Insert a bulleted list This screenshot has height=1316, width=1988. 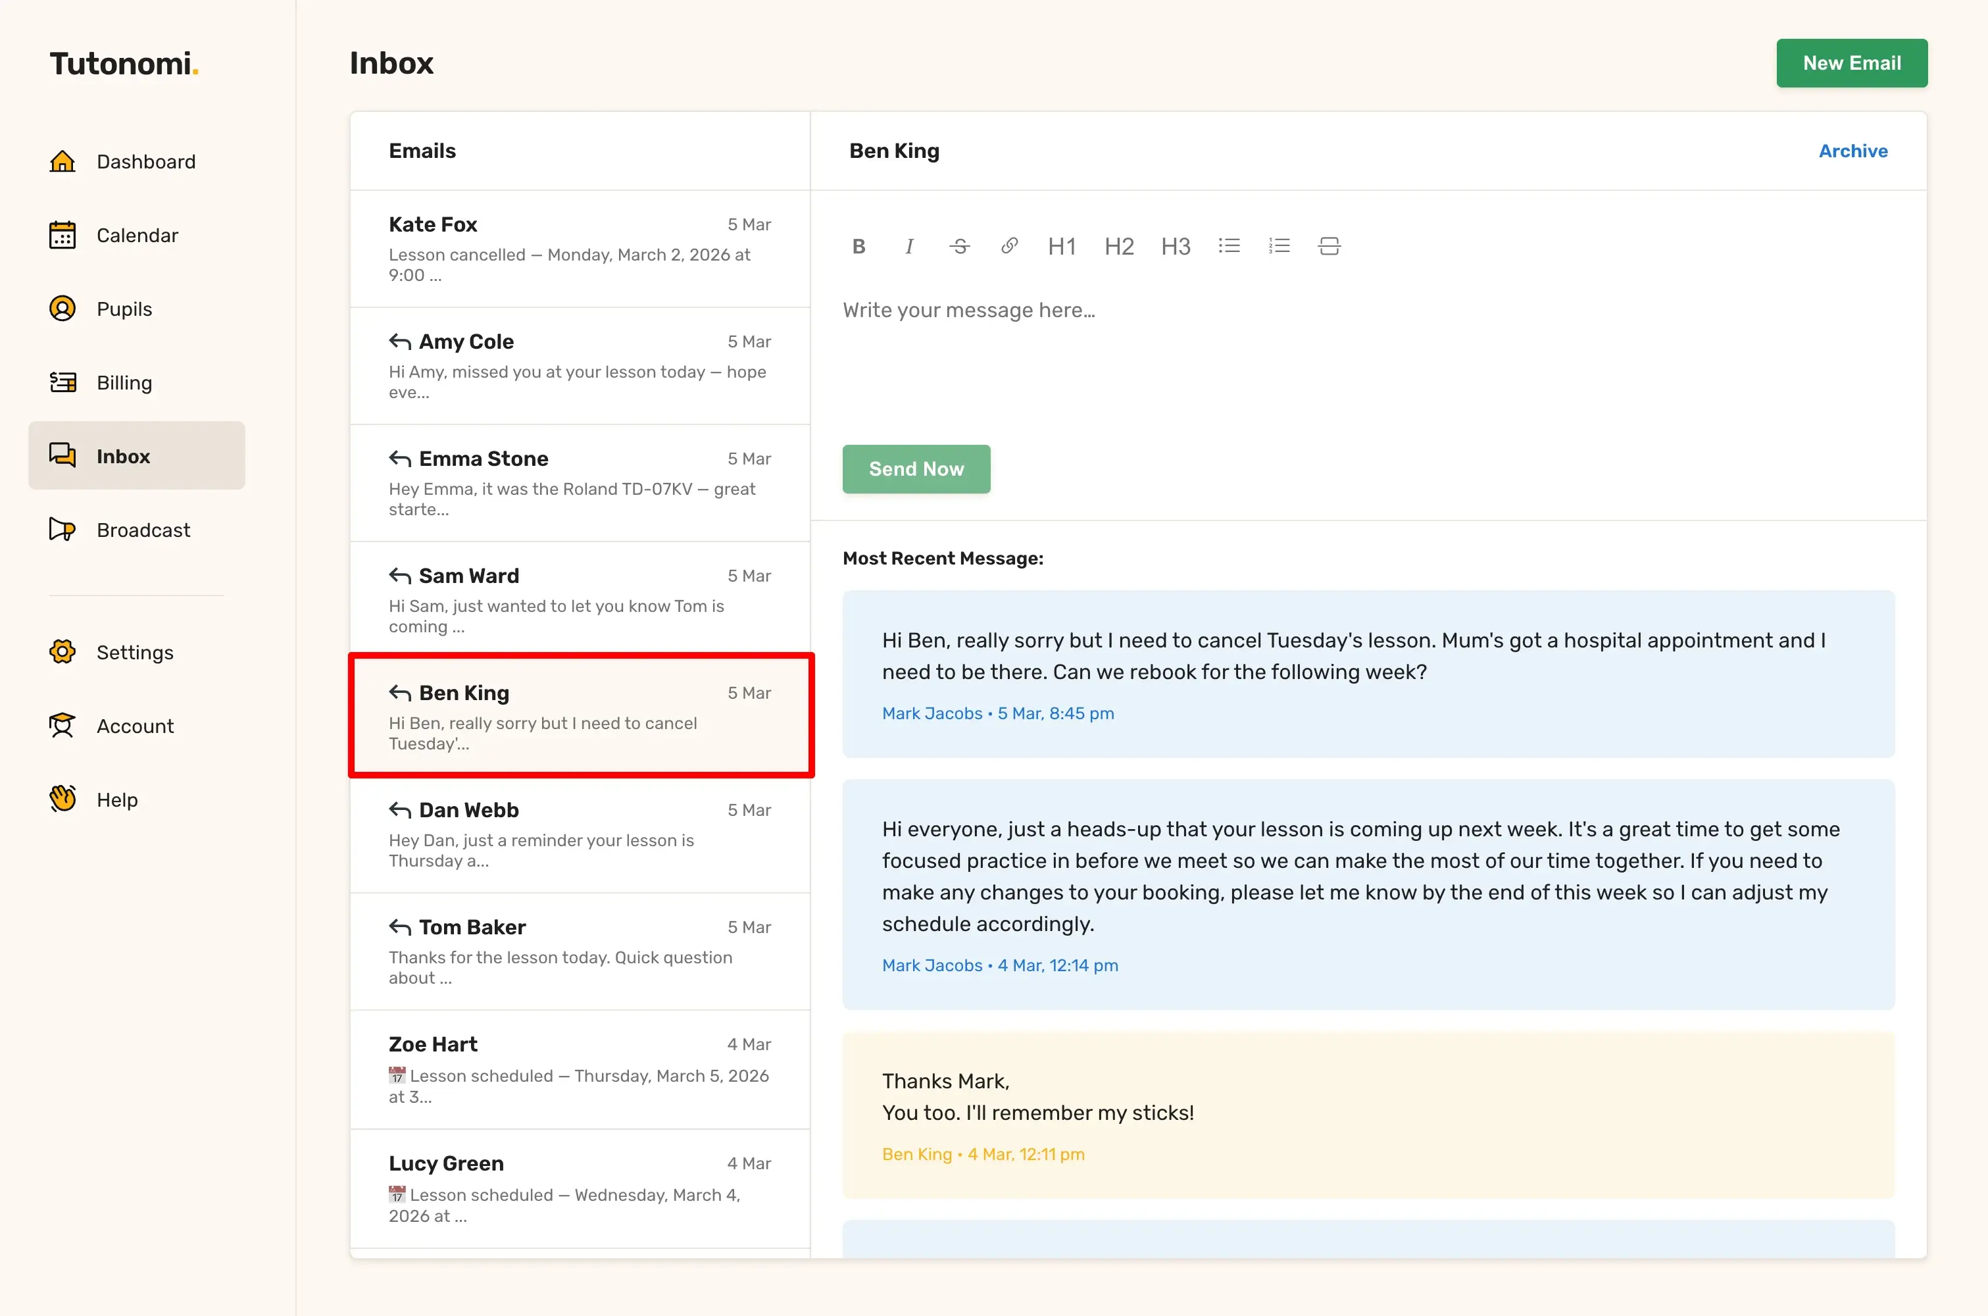[1229, 246]
